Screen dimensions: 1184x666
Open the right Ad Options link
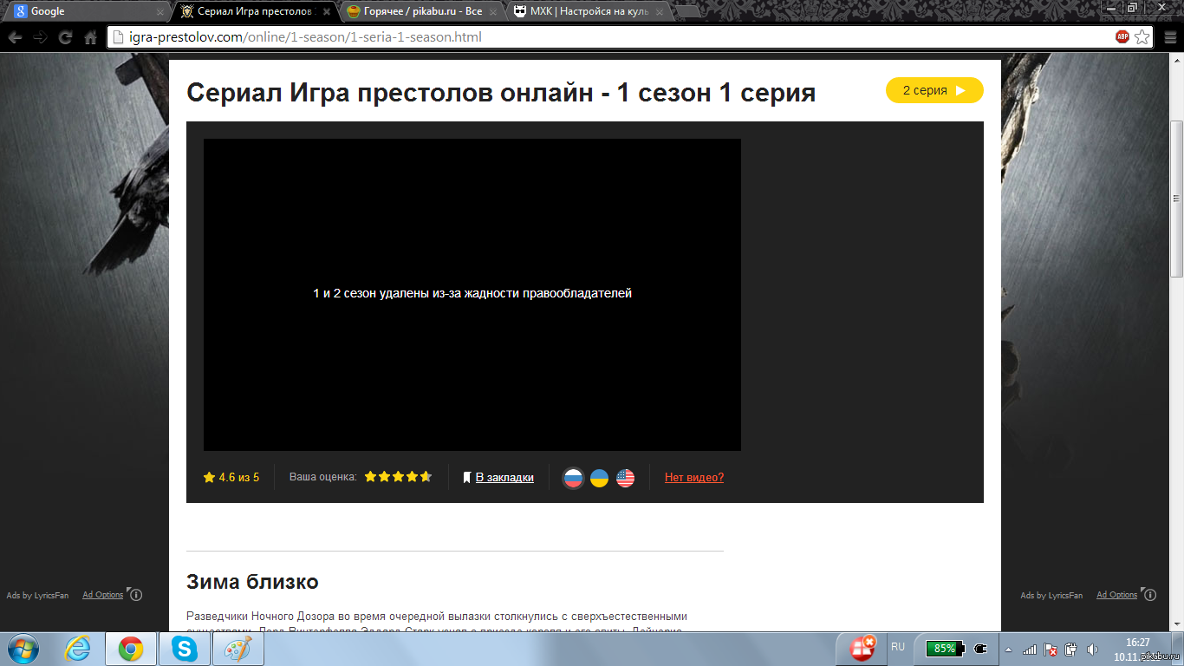coord(1117,595)
